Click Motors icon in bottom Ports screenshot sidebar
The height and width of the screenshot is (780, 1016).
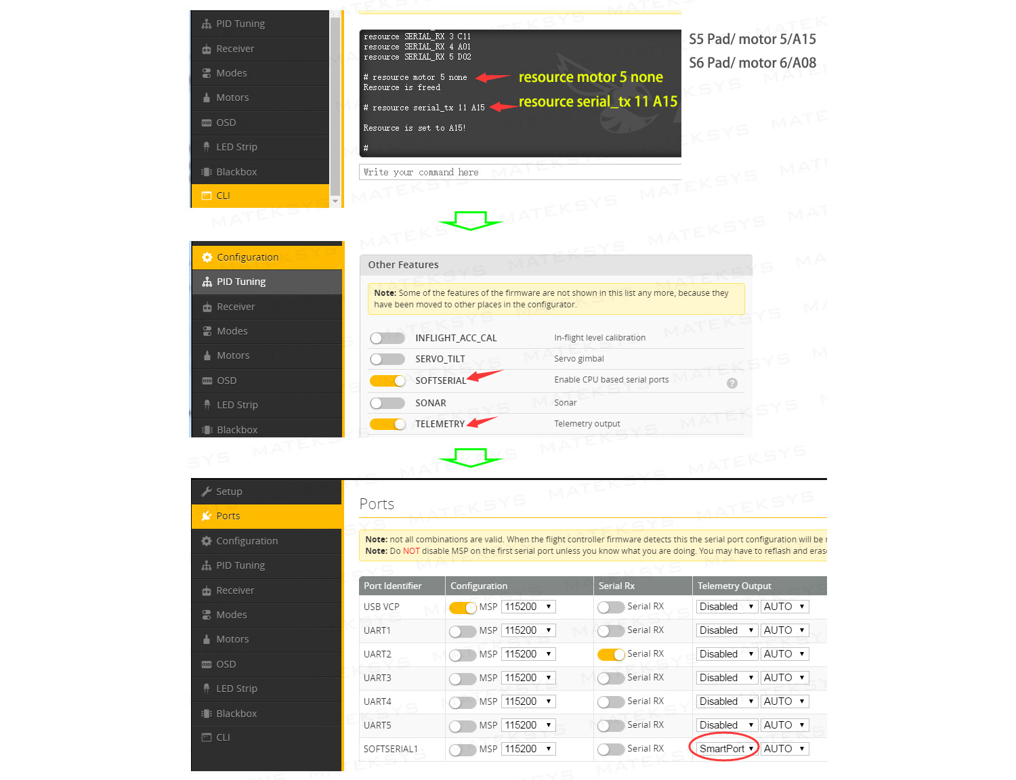pos(207,639)
